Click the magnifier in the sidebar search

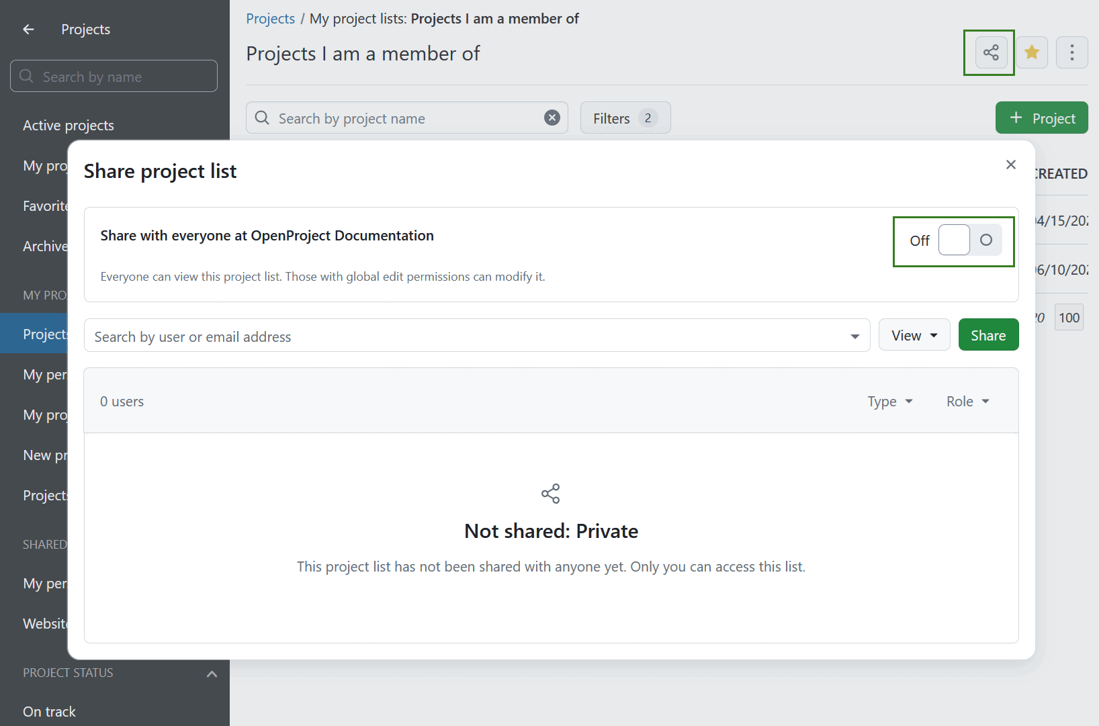pos(26,76)
